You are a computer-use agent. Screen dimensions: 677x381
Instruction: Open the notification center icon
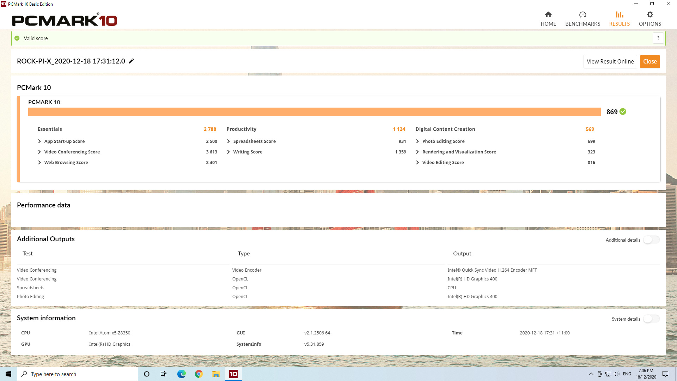(665, 374)
